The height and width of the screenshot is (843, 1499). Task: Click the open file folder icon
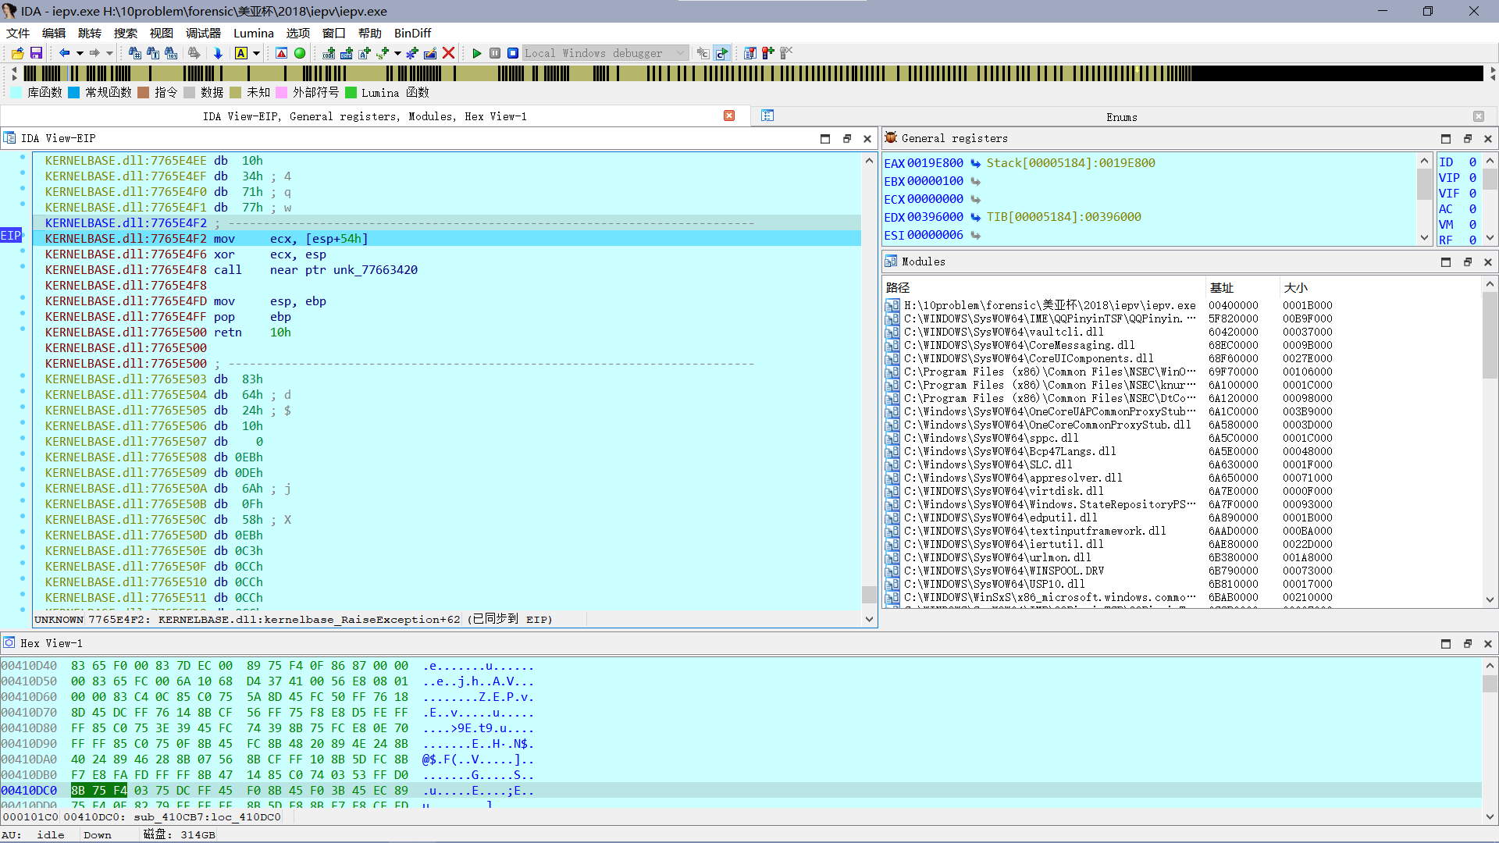tap(17, 53)
